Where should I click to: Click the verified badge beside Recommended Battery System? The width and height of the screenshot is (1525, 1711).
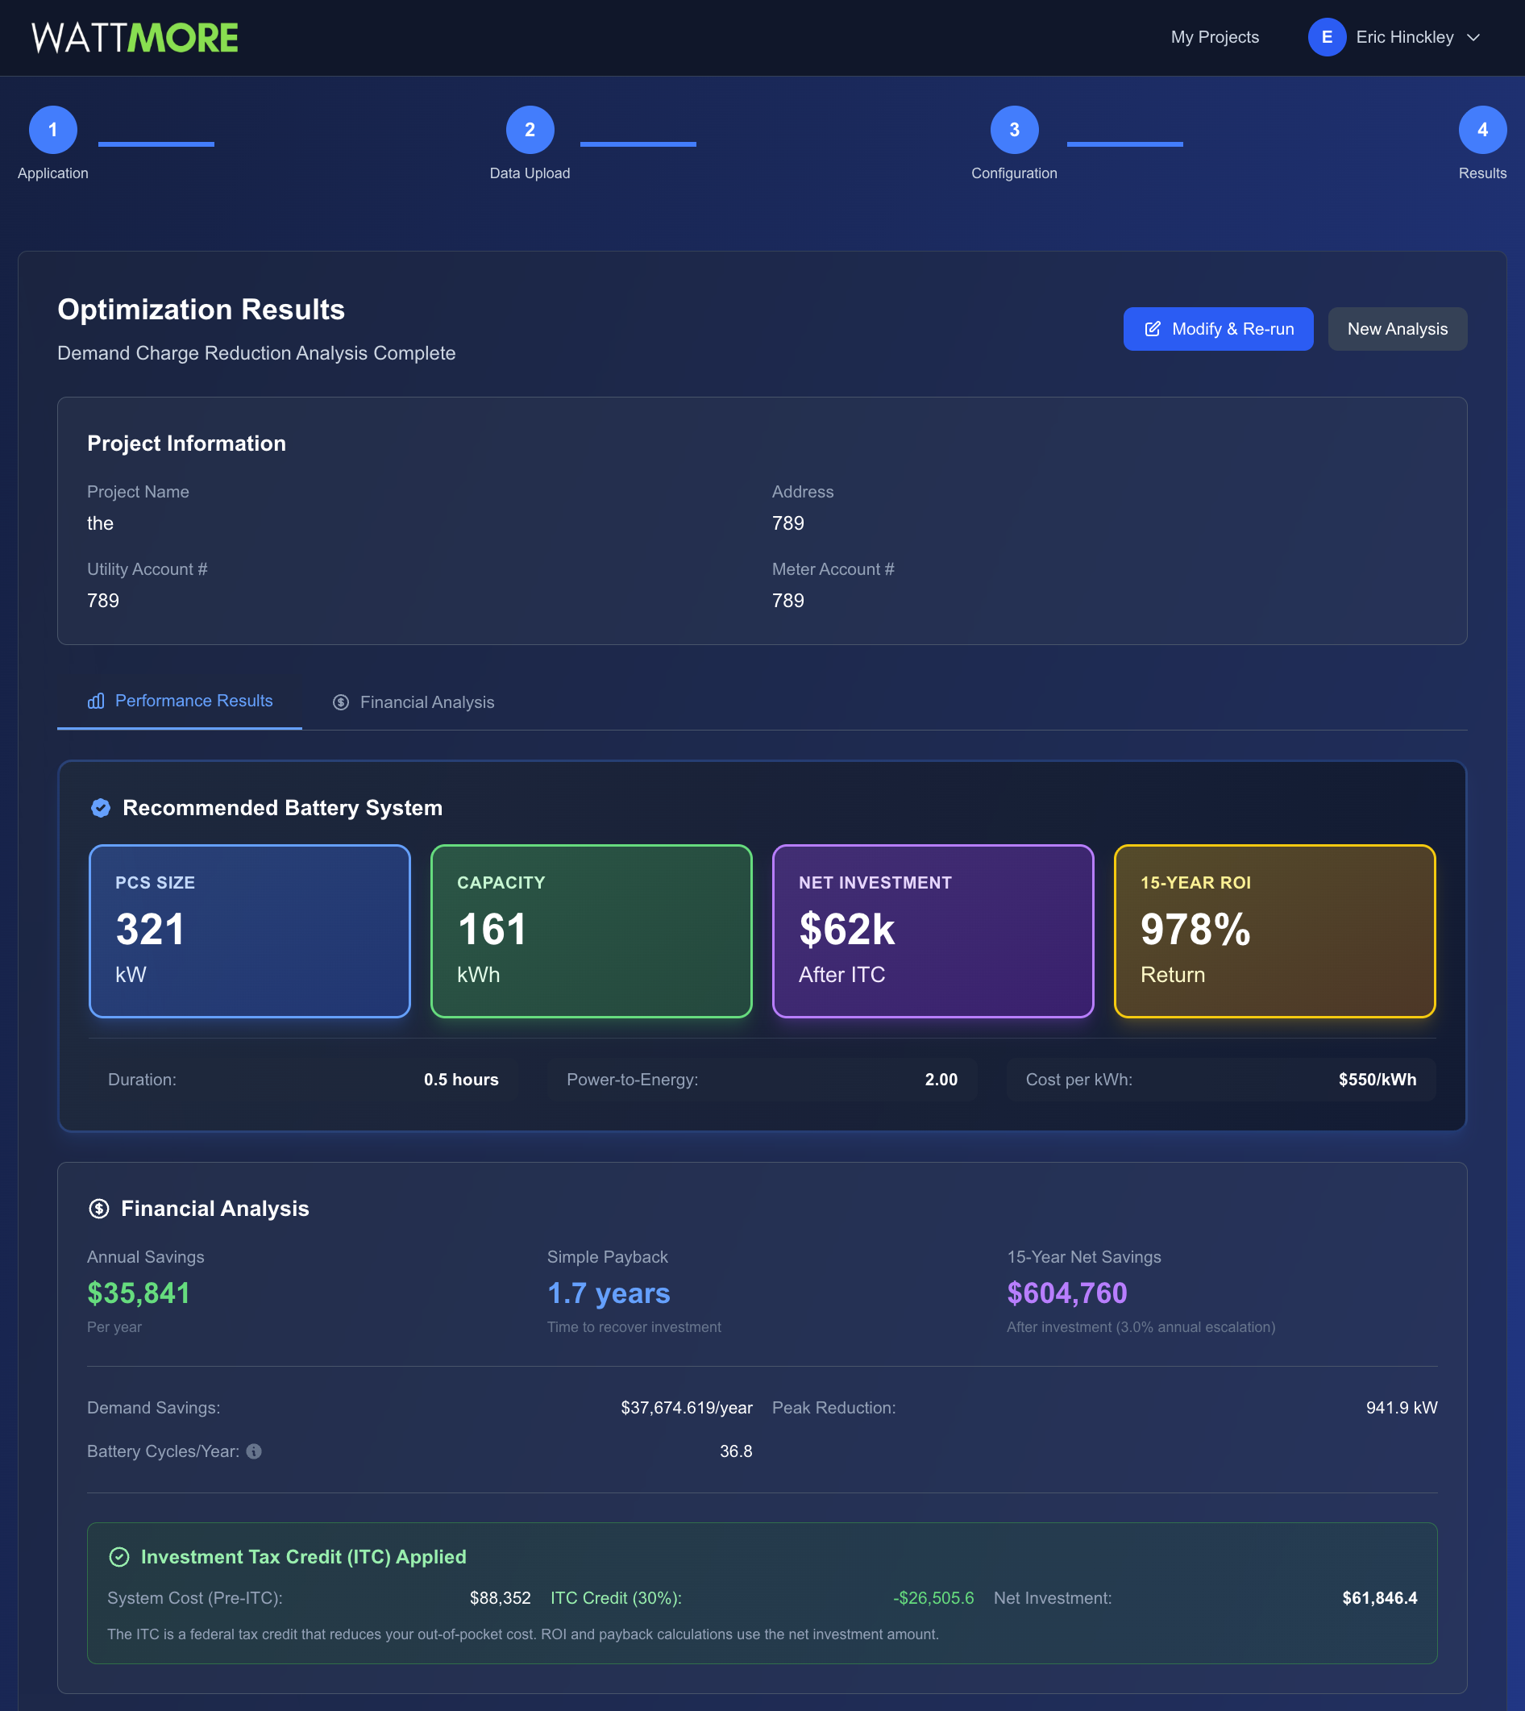[x=101, y=807]
